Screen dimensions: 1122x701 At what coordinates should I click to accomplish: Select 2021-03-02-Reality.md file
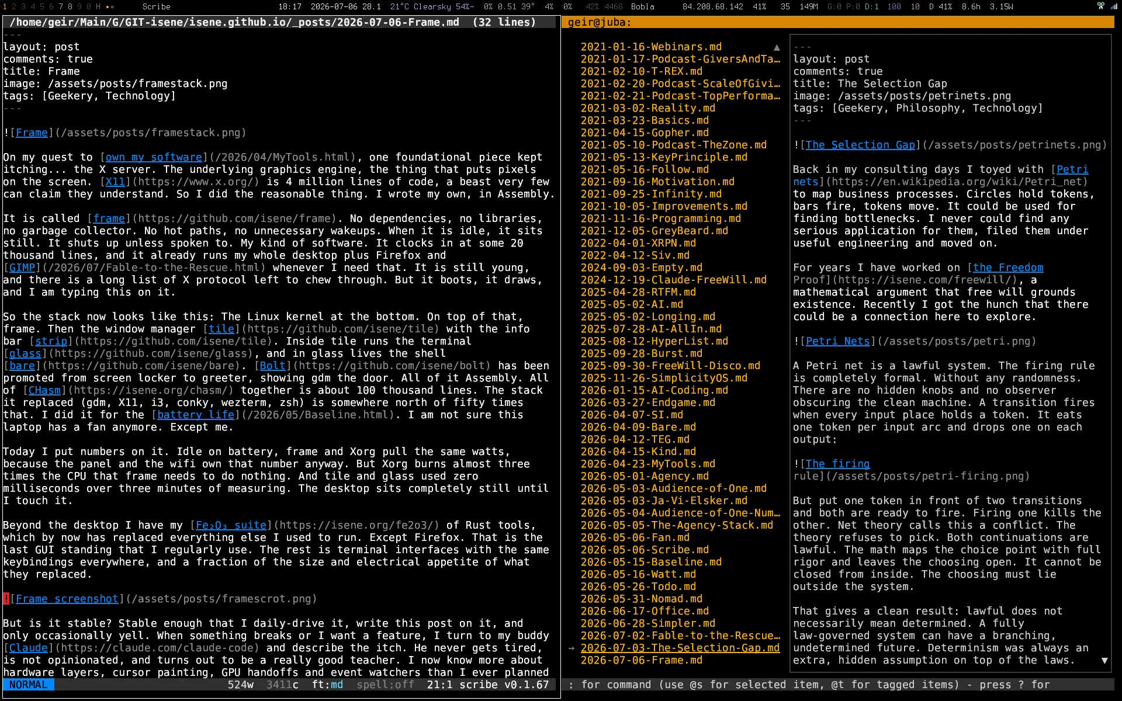click(x=647, y=108)
